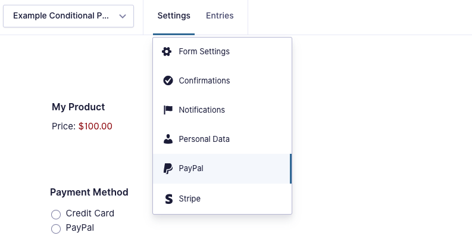Image resolution: width=472 pixels, height=245 pixels.
Task: Go to Notifications menu entry
Action: [x=222, y=110]
